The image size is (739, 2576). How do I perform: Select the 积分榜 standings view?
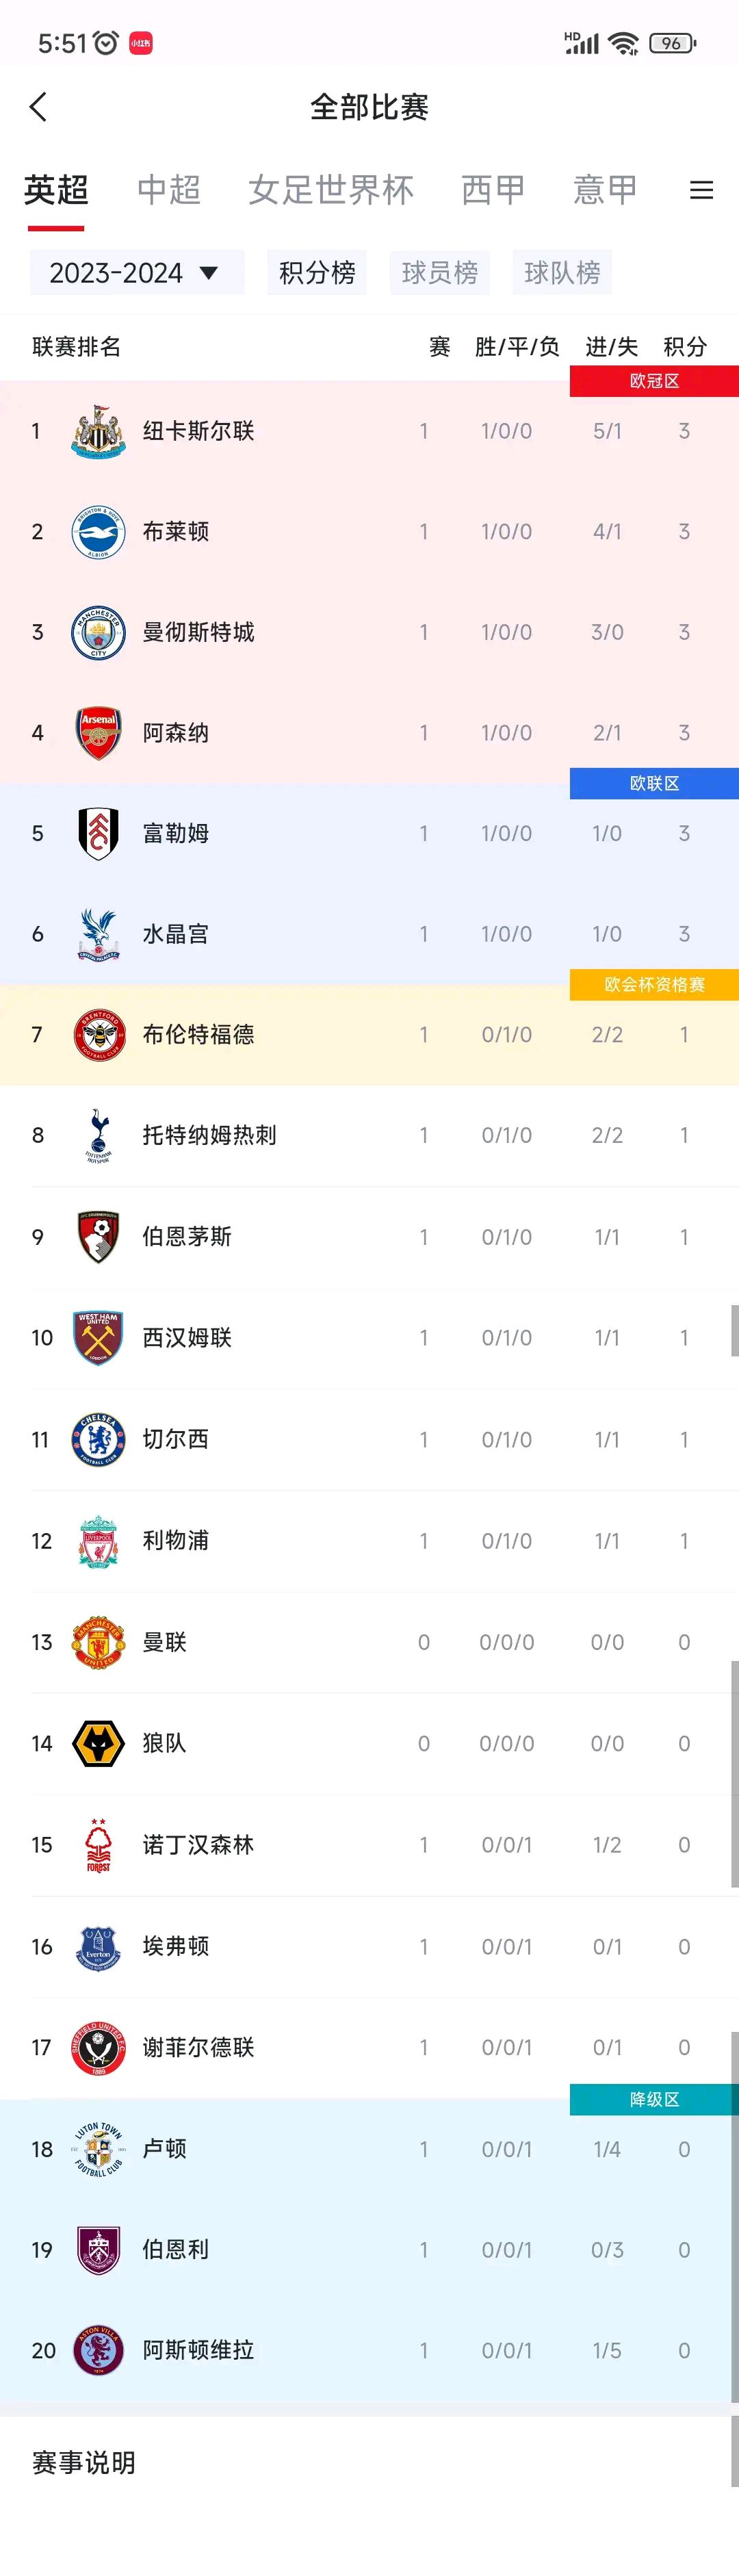317,273
